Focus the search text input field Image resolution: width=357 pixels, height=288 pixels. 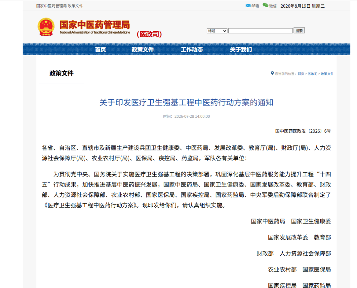point(260,31)
